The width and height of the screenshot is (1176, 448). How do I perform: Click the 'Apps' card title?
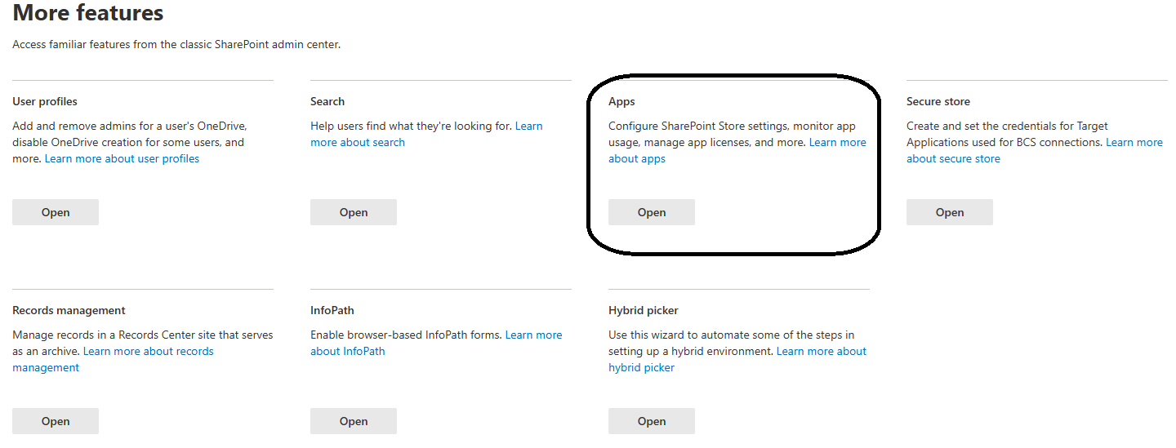click(621, 101)
